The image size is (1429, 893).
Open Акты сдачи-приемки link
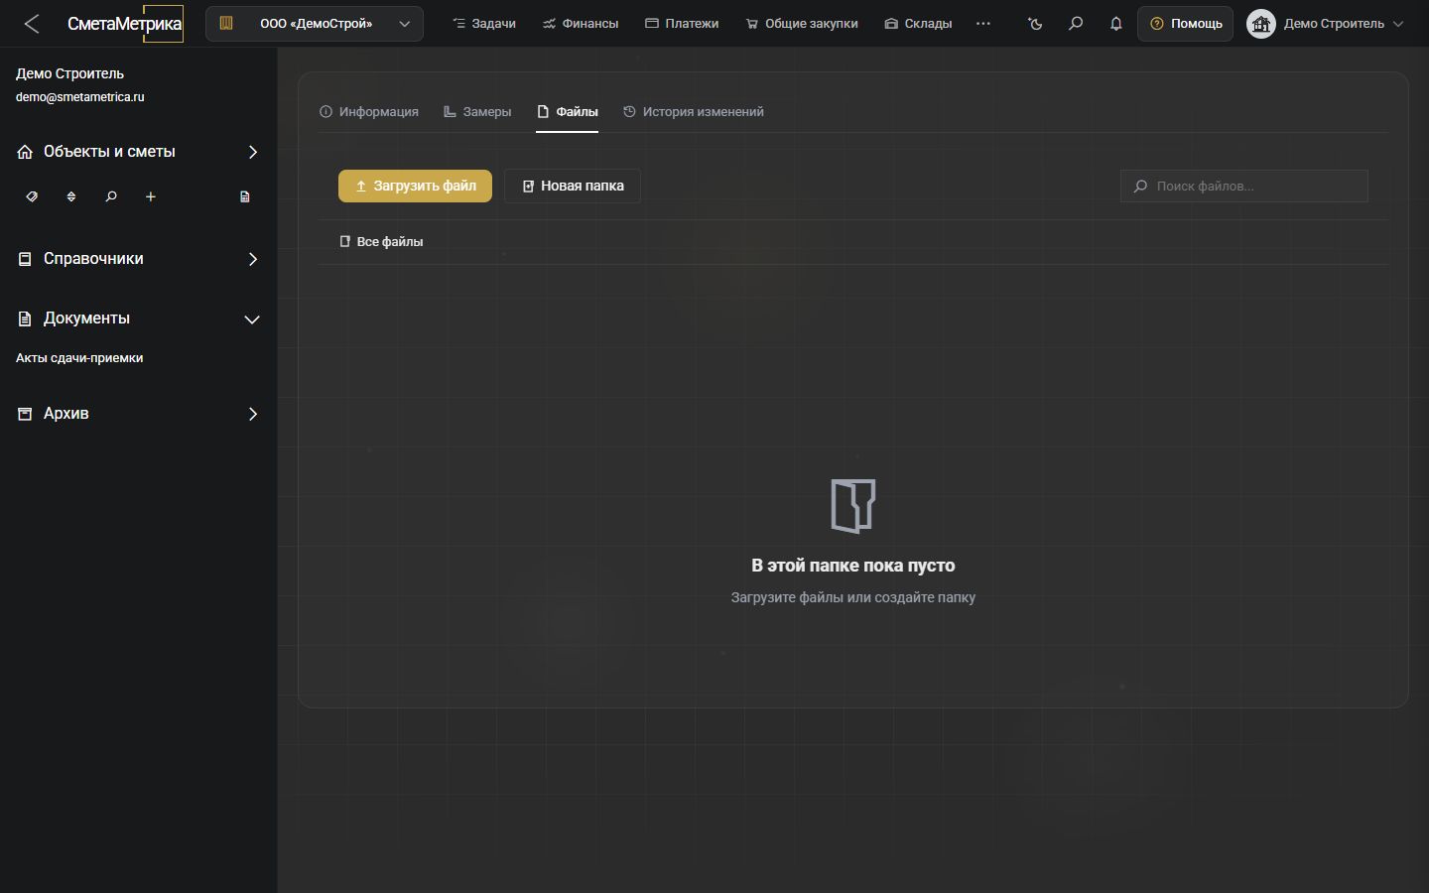tap(79, 358)
